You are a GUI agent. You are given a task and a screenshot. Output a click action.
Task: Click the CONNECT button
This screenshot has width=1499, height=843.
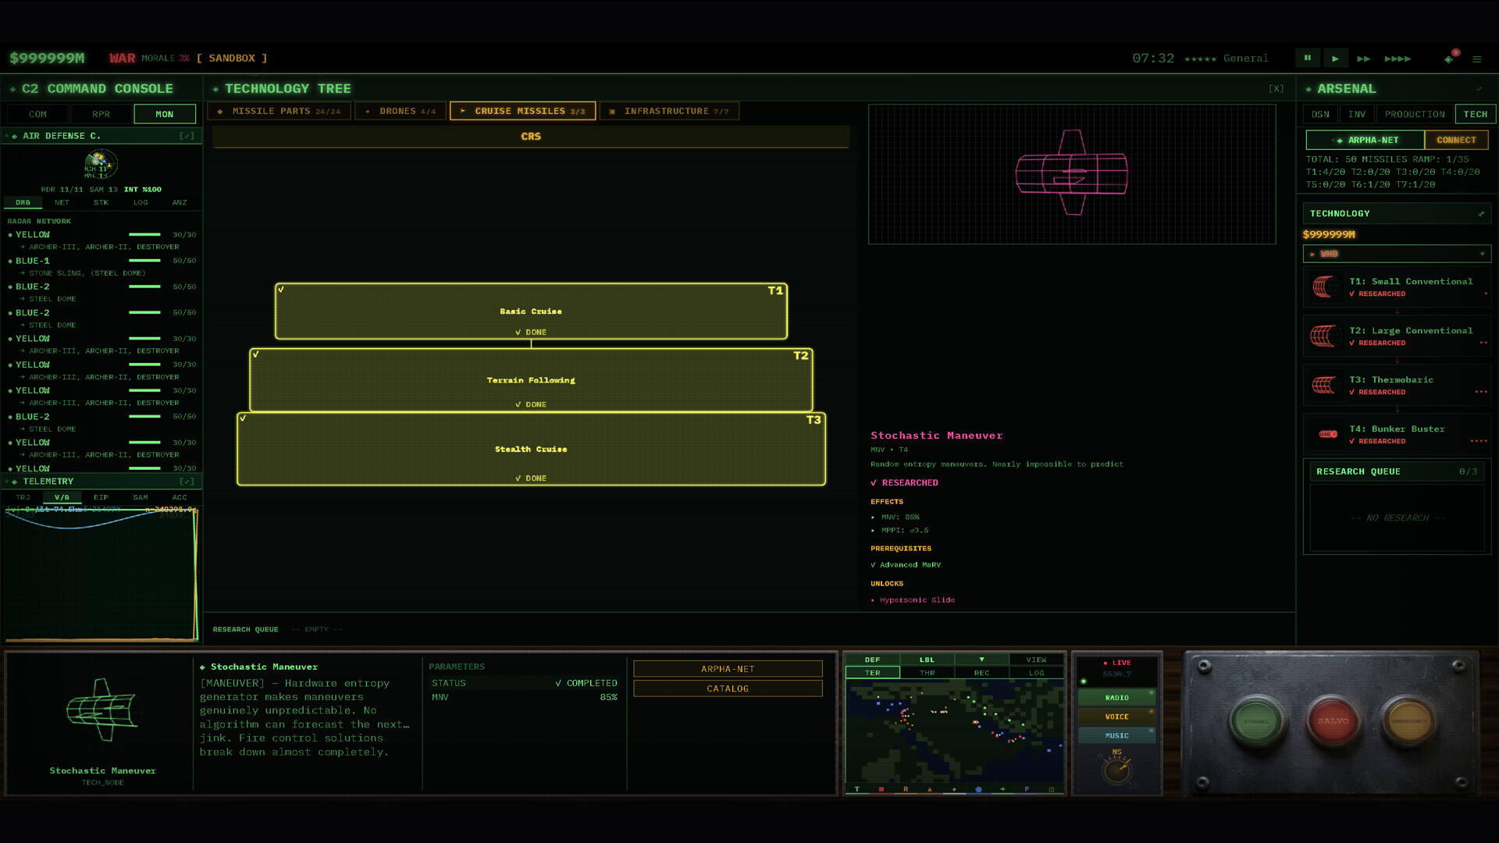pyautogui.click(x=1456, y=140)
